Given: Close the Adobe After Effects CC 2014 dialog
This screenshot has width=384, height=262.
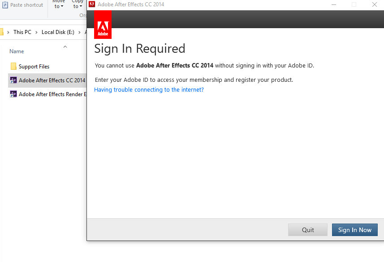Looking at the screenshot, I should click(375, 4).
